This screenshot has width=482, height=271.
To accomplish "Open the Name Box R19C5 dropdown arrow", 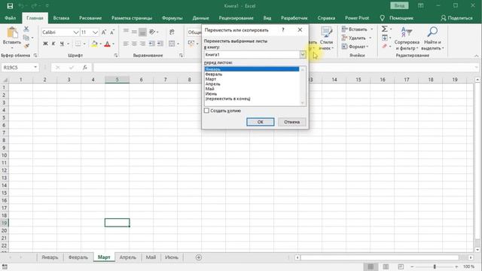I will tap(35, 67).
